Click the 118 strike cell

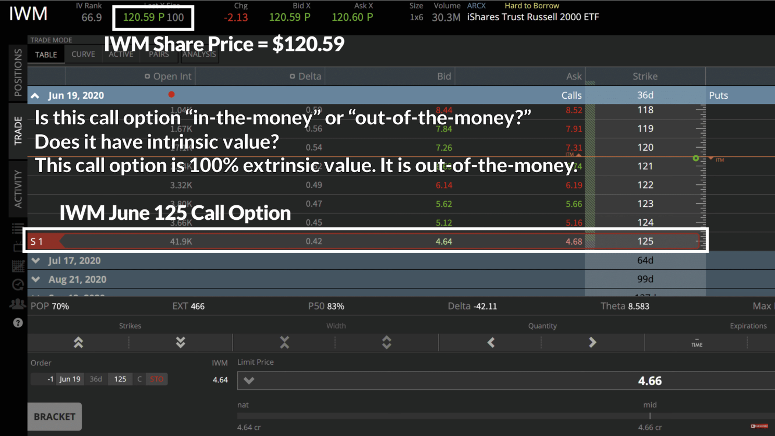tap(645, 110)
